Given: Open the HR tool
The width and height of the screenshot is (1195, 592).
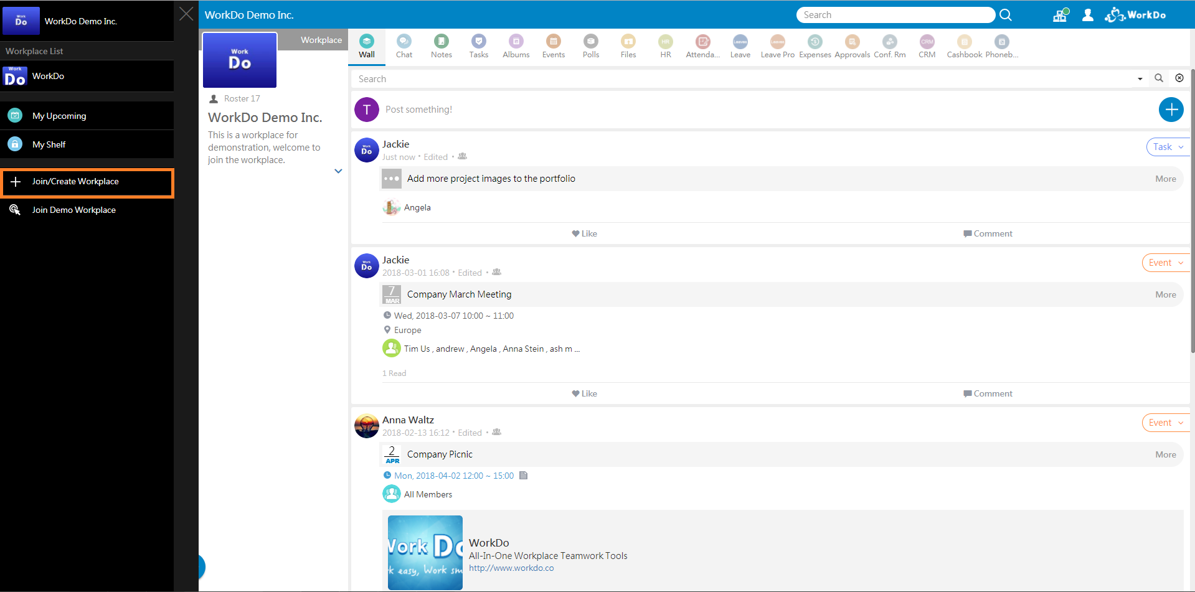Looking at the screenshot, I should click(666, 47).
